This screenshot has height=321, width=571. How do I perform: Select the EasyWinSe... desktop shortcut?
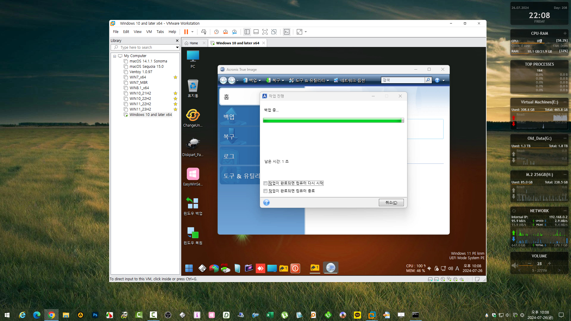point(193,177)
